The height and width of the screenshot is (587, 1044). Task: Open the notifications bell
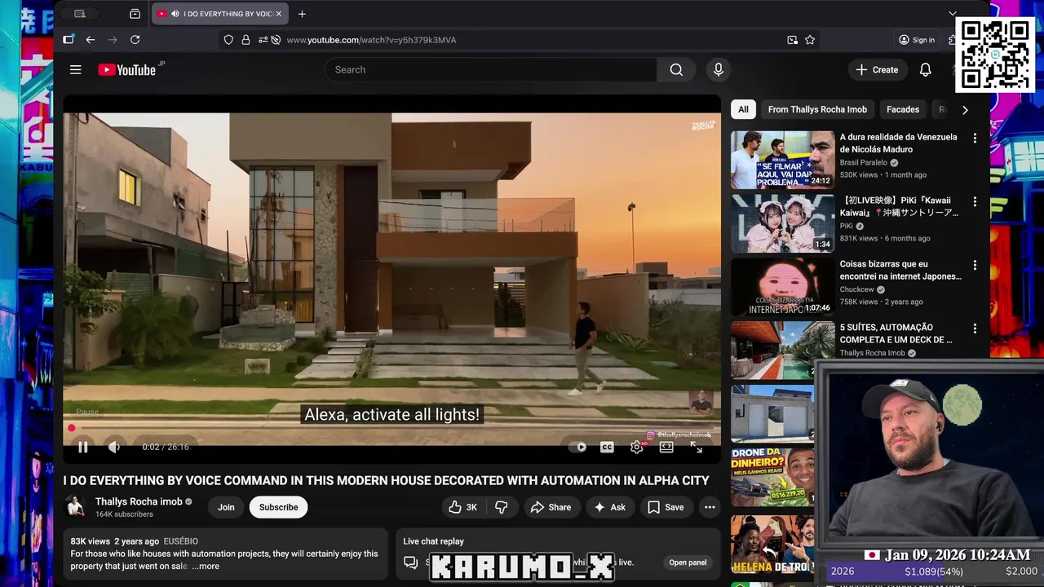coord(925,70)
